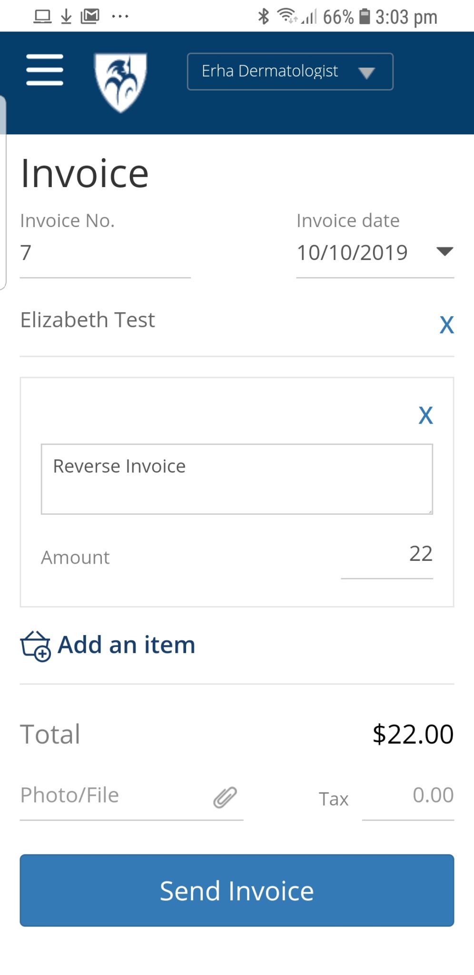The image size is (474, 975).
Task: Open the hamburger navigation menu
Action: 45,70
